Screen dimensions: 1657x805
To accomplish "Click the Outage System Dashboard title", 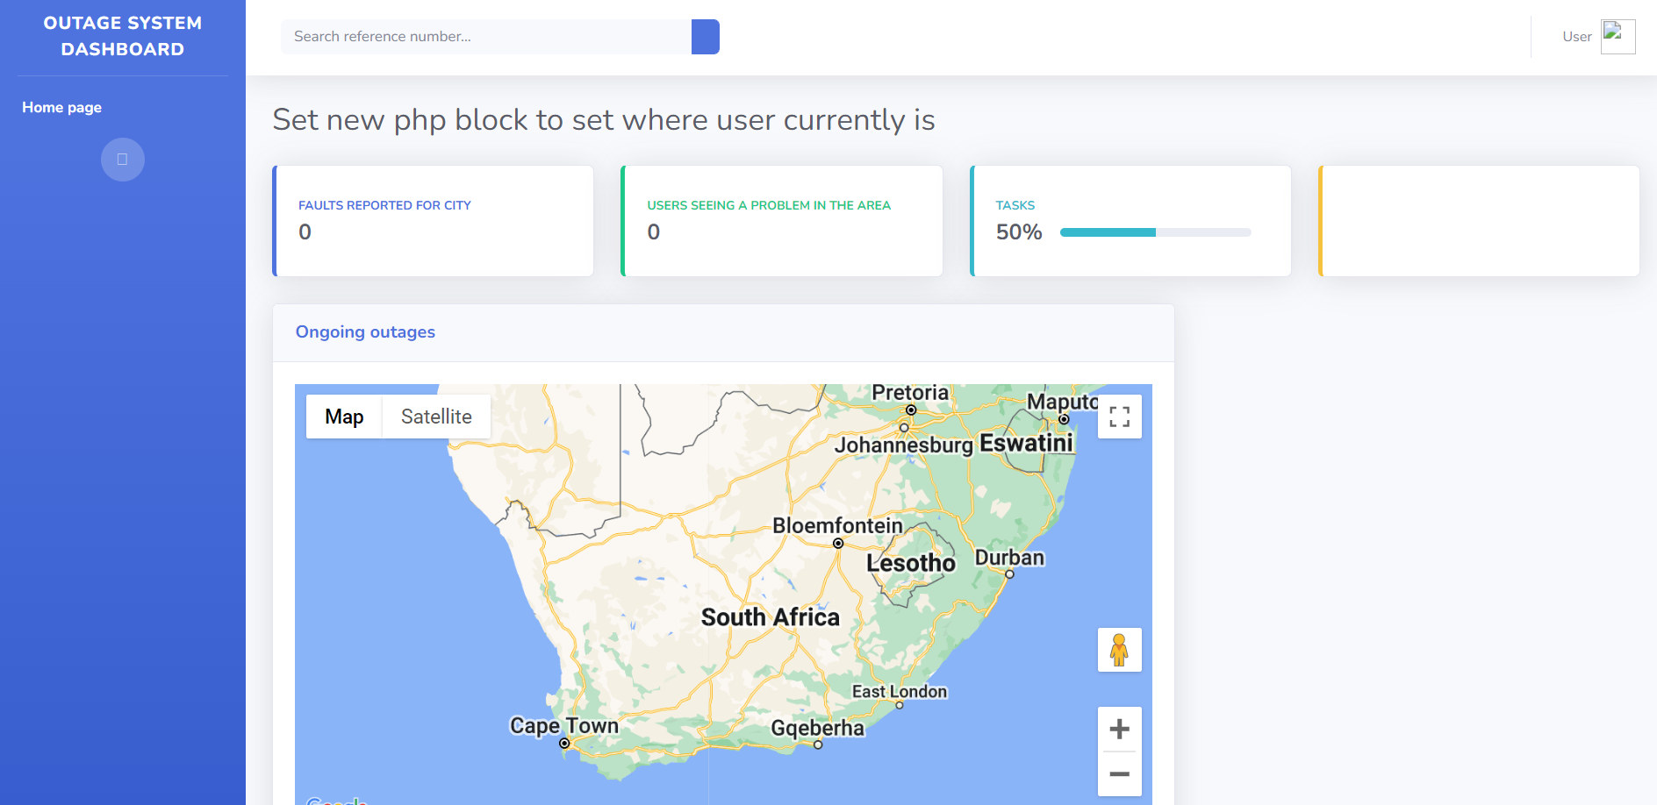I will pos(123,36).
